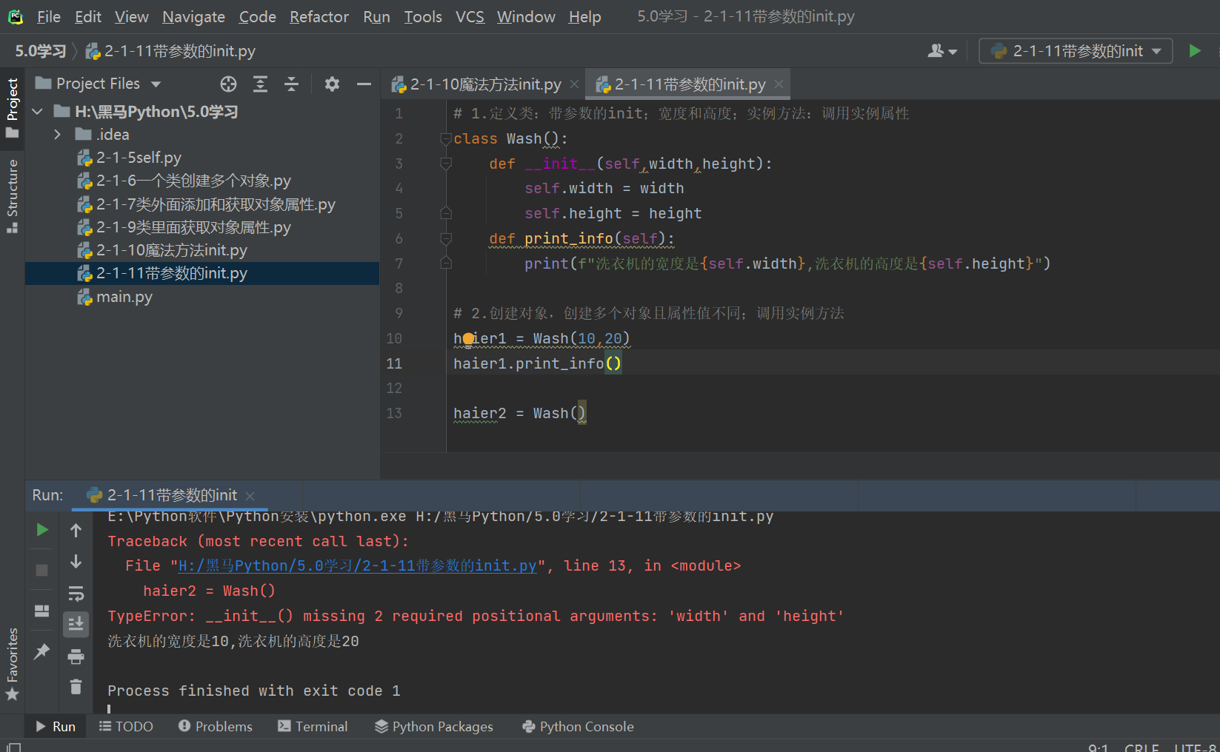Fold the class Wash block in gutter

(x=446, y=138)
